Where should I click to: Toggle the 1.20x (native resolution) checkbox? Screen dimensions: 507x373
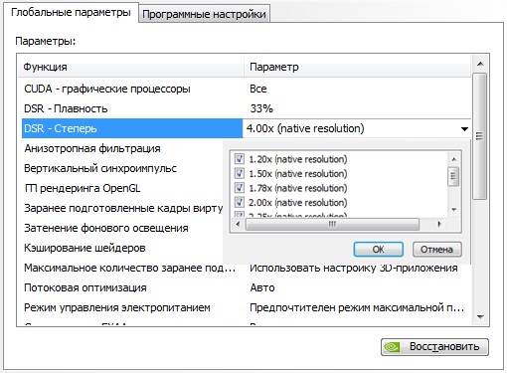click(x=240, y=159)
